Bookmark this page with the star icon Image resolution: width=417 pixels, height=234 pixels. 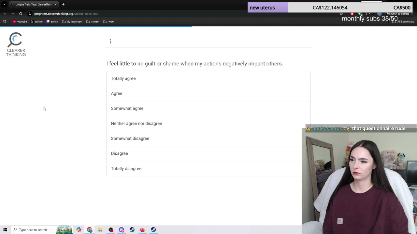point(341,14)
